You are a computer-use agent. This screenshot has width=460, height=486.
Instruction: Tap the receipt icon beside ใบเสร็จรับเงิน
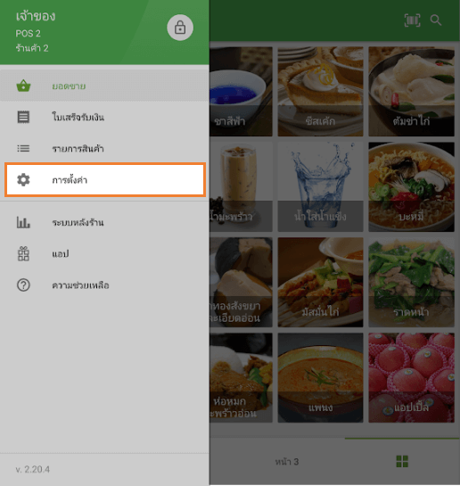tap(23, 117)
